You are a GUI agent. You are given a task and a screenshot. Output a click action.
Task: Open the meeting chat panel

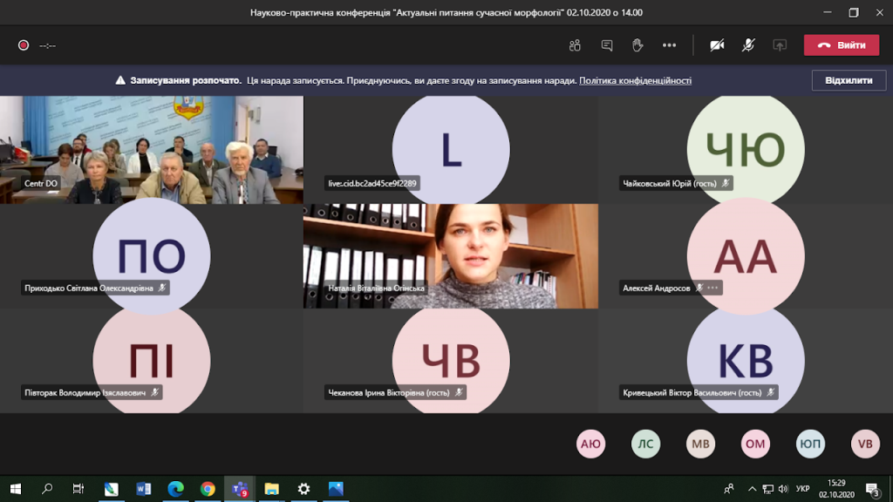coord(607,45)
